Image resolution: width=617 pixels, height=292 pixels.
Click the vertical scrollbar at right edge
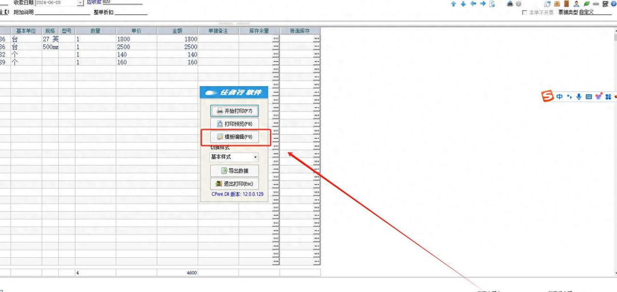pos(615,152)
